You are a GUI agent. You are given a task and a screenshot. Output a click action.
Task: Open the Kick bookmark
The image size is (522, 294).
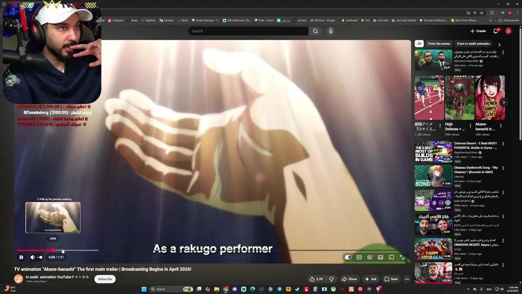pyautogui.click(x=365, y=20)
